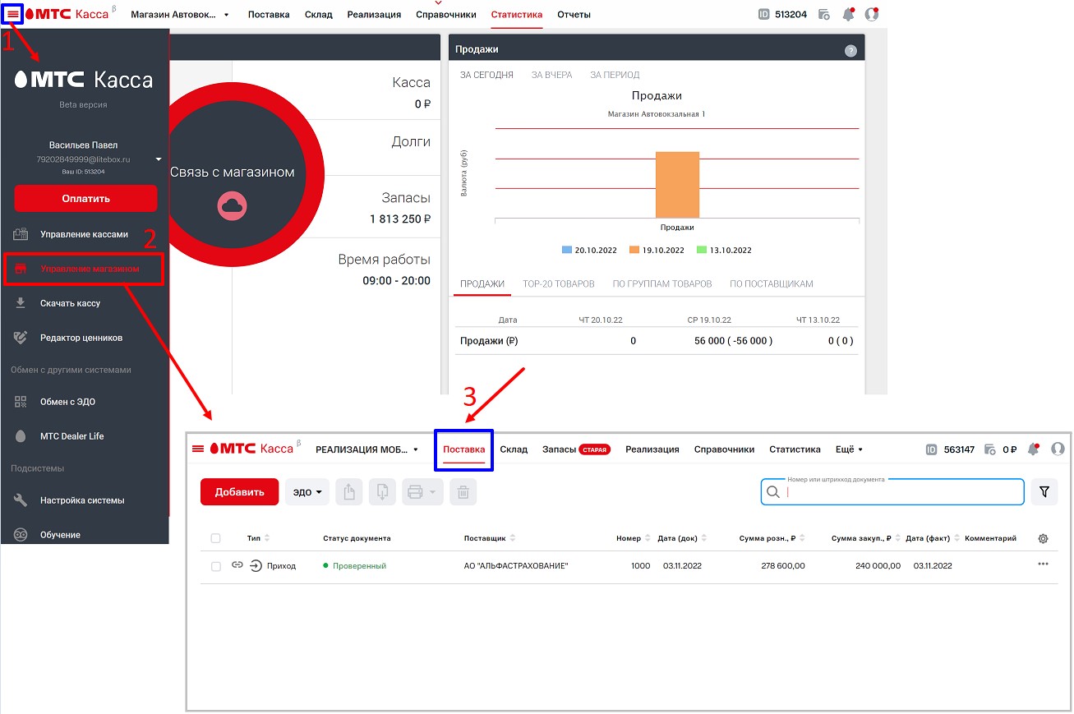Screen dimensions: 1074x714
Task: Click the ID 513204 badge icon
Action: click(764, 15)
